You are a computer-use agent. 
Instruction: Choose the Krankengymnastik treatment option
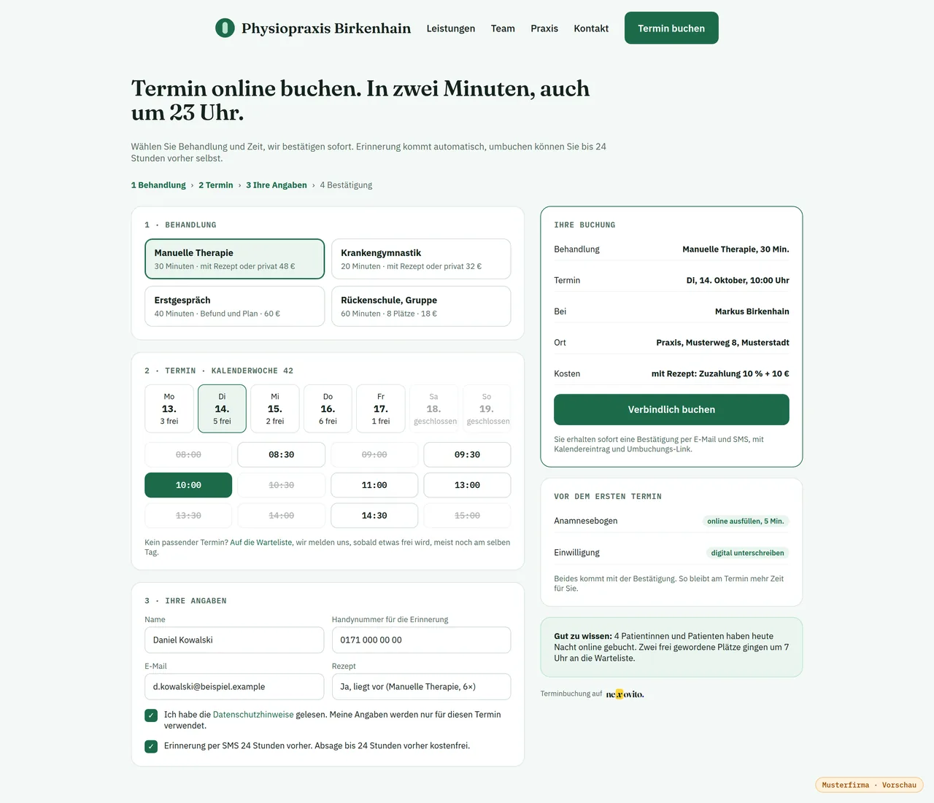tap(421, 259)
